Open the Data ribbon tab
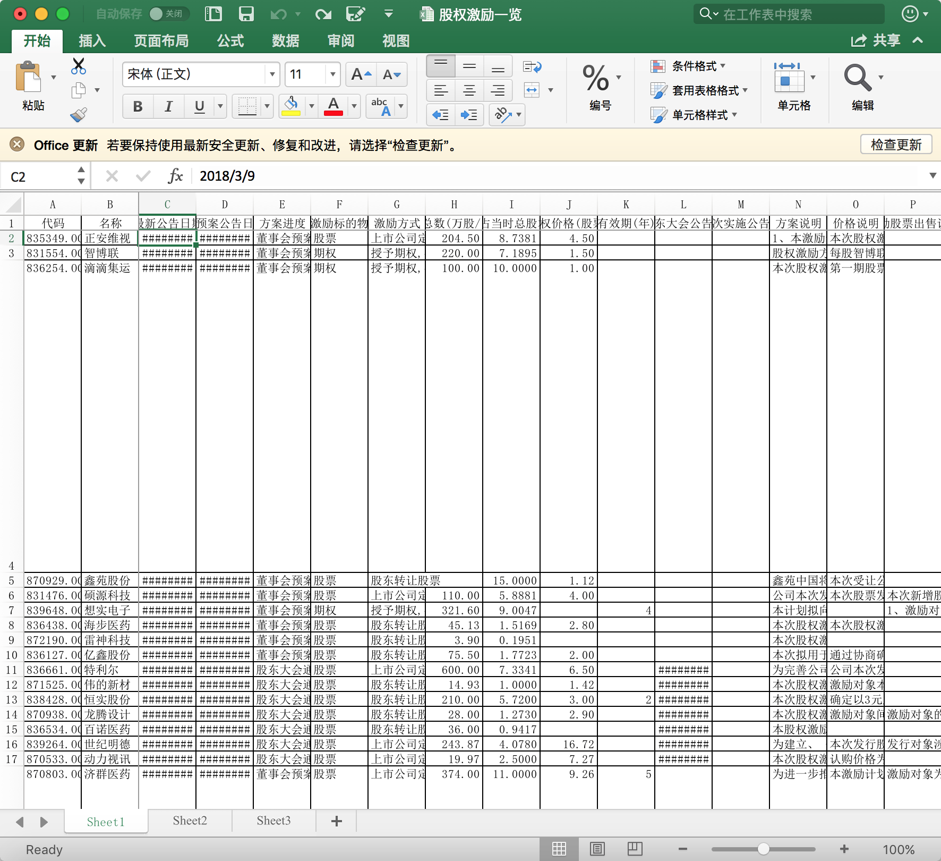The image size is (941, 861). 286,41
